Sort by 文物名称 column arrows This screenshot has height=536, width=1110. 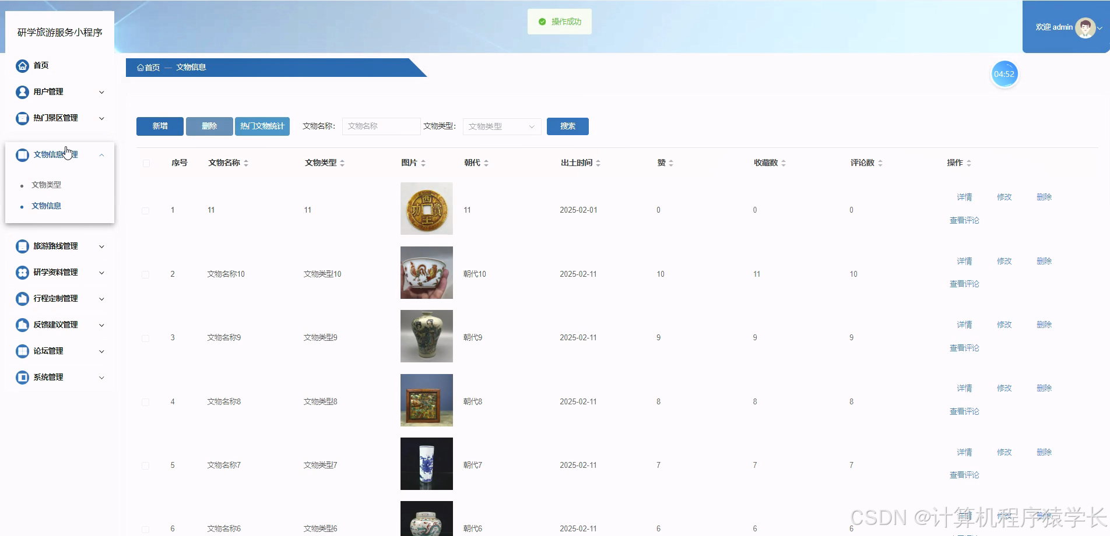(x=246, y=163)
